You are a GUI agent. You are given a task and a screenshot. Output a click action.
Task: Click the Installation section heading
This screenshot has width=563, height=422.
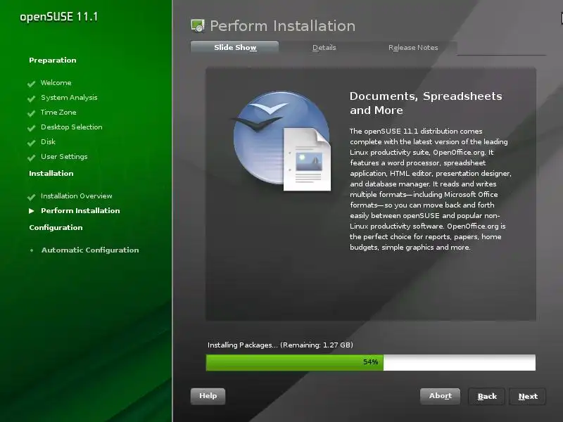(x=51, y=173)
